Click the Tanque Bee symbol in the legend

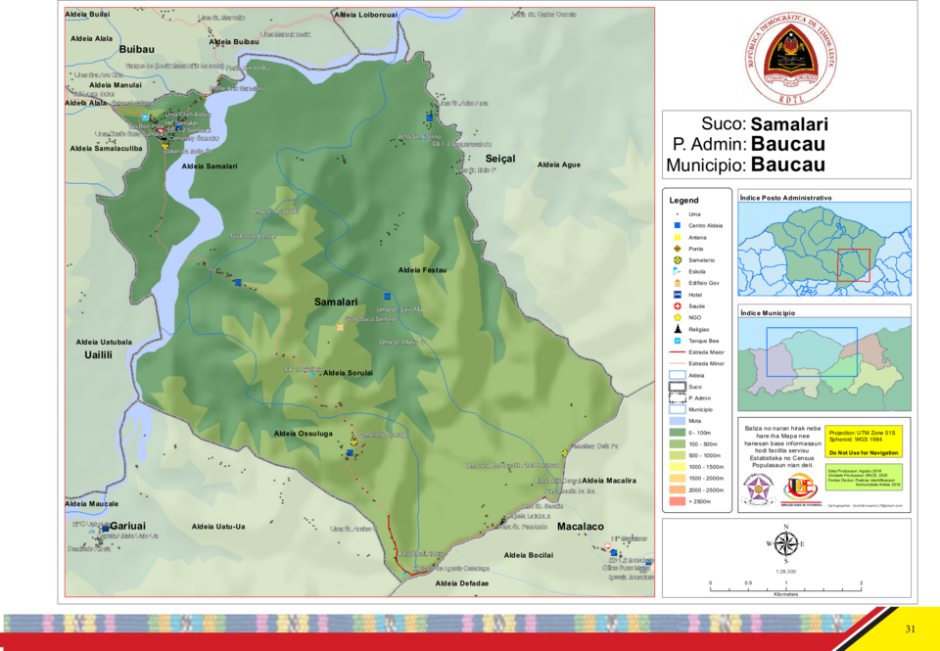pyautogui.click(x=678, y=341)
